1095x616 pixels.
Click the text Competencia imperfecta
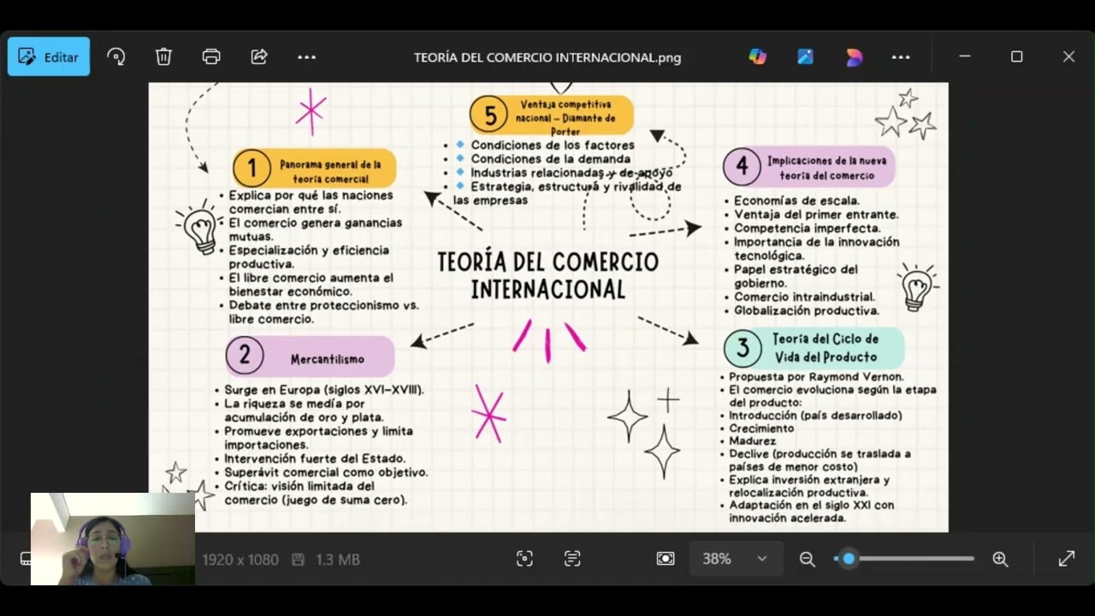807,228
